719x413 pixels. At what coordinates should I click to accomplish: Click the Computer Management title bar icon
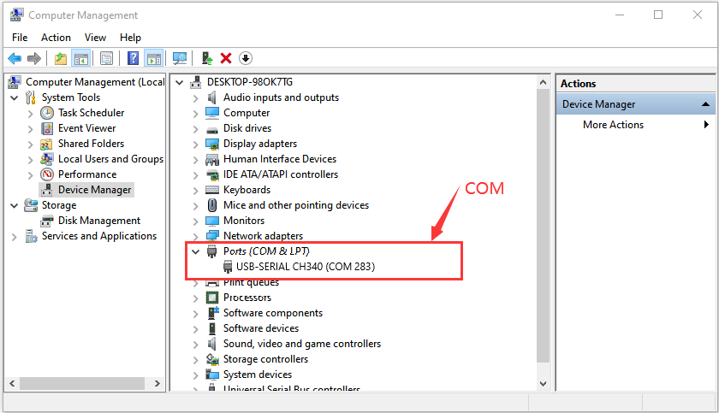pos(16,15)
